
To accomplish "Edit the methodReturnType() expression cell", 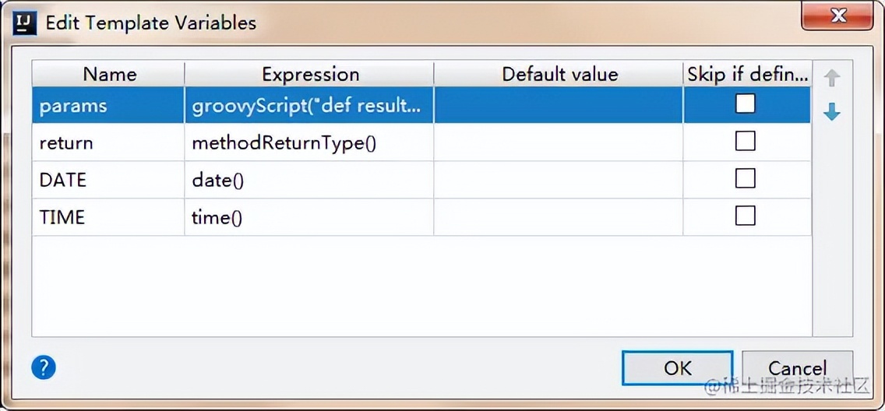I will click(x=309, y=142).
